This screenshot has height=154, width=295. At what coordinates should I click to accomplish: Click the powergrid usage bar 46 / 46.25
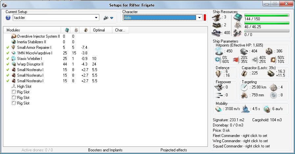click(267, 23)
